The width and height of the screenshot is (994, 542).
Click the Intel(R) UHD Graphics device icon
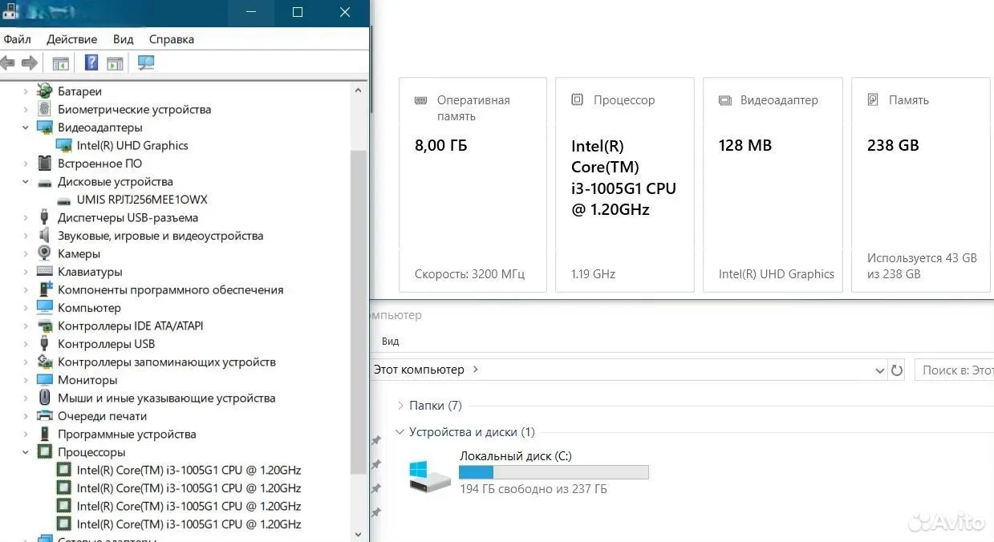(64, 145)
